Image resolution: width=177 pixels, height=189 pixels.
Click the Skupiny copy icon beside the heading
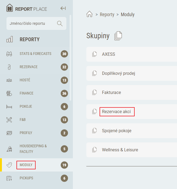pyautogui.click(x=118, y=36)
